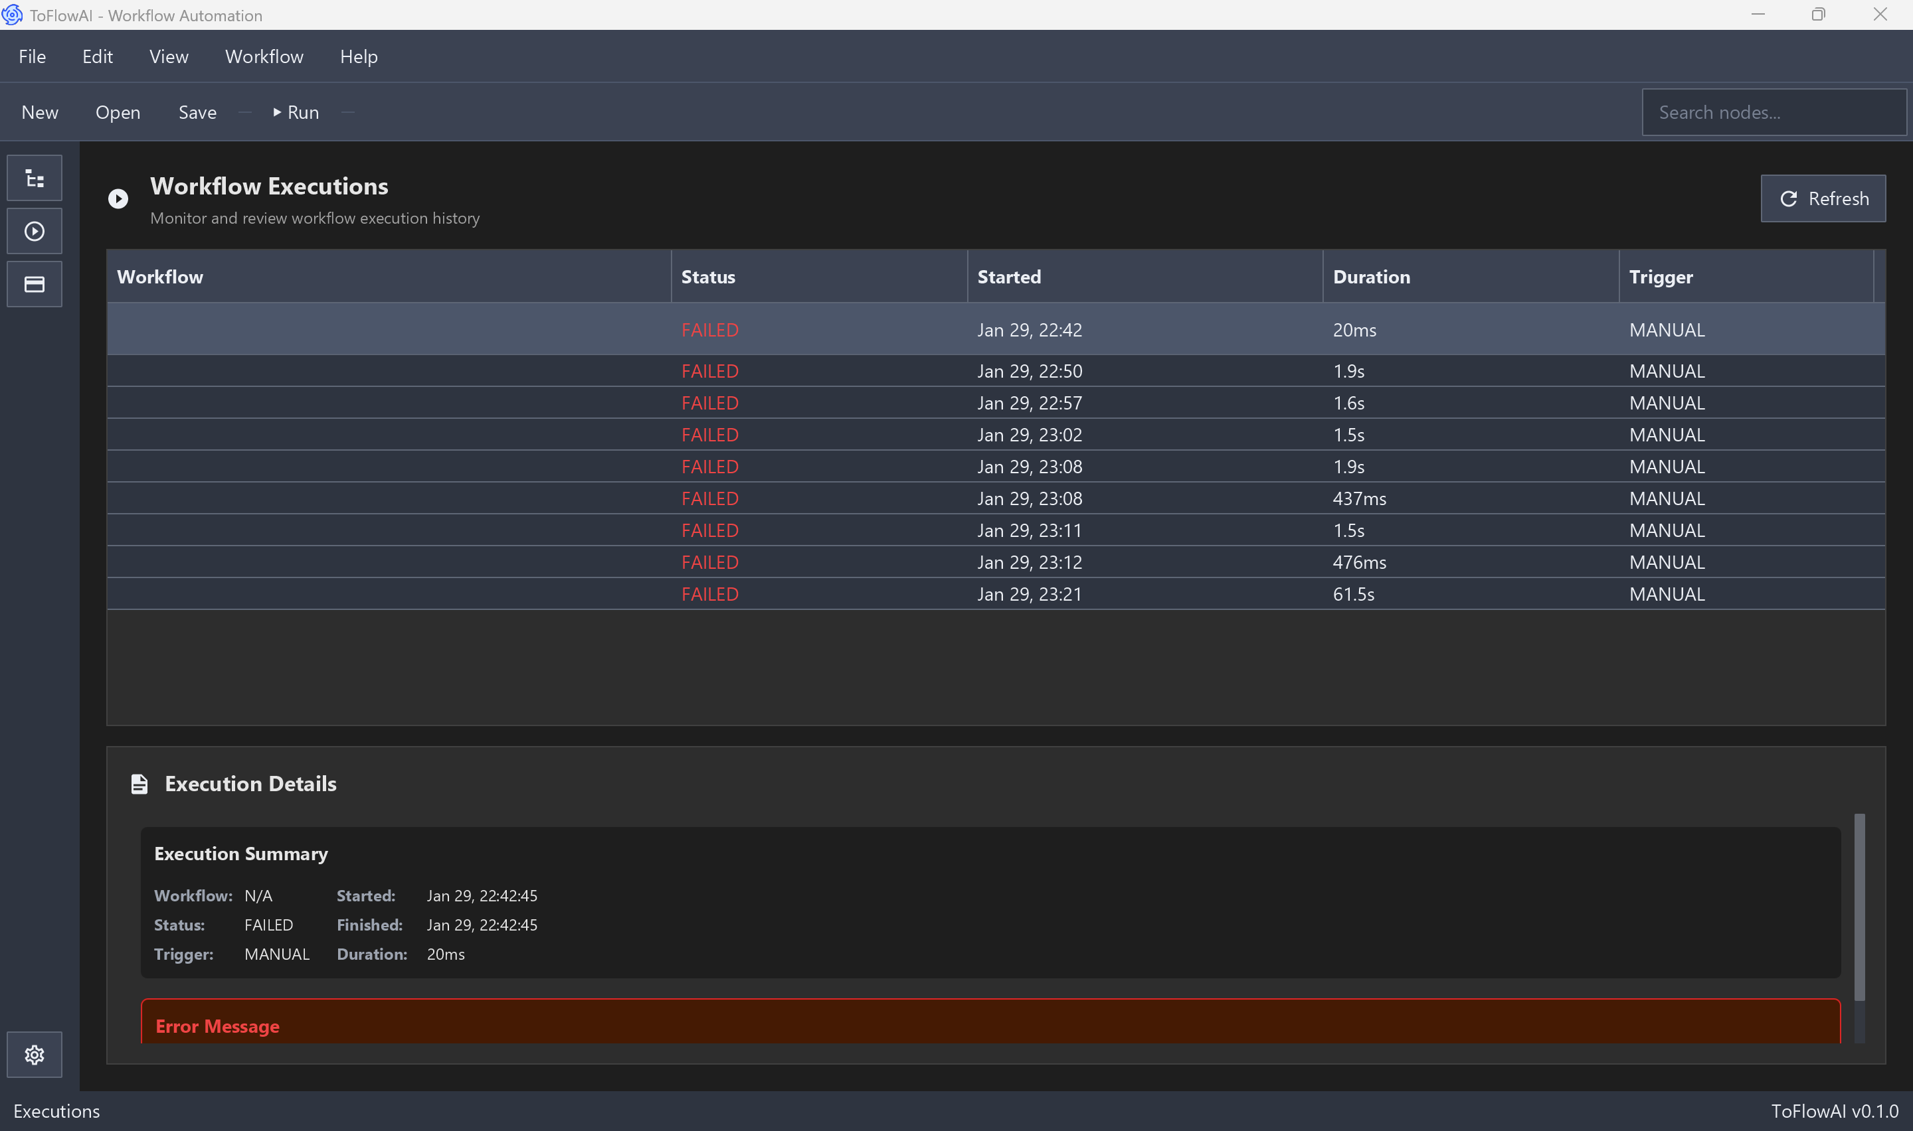Open the workflow tree sidebar icon
Image resolution: width=1913 pixels, height=1131 pixels.
point(35,179)
